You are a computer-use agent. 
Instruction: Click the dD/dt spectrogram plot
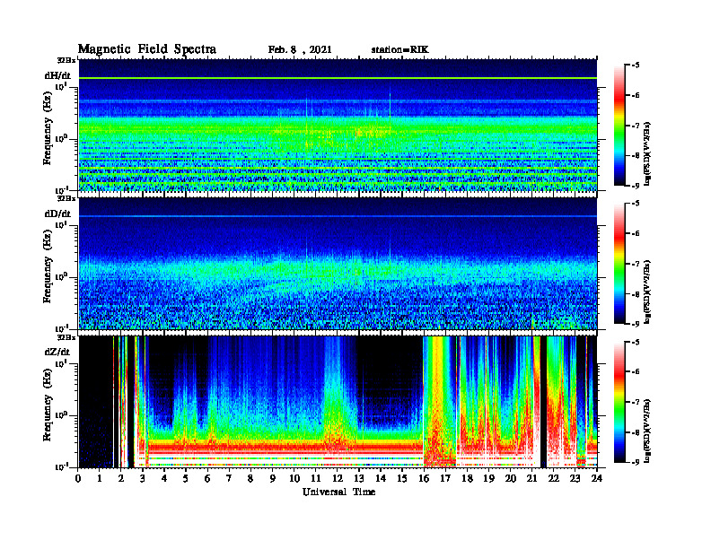(338, 263)
